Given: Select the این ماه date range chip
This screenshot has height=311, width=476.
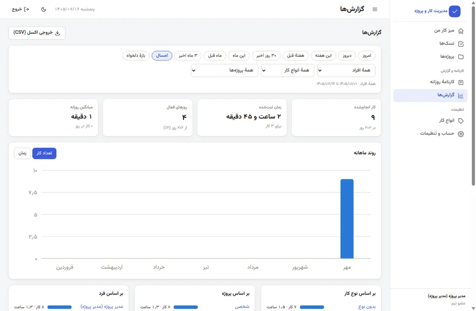Looking at the screenshot, I should point(239,56).
